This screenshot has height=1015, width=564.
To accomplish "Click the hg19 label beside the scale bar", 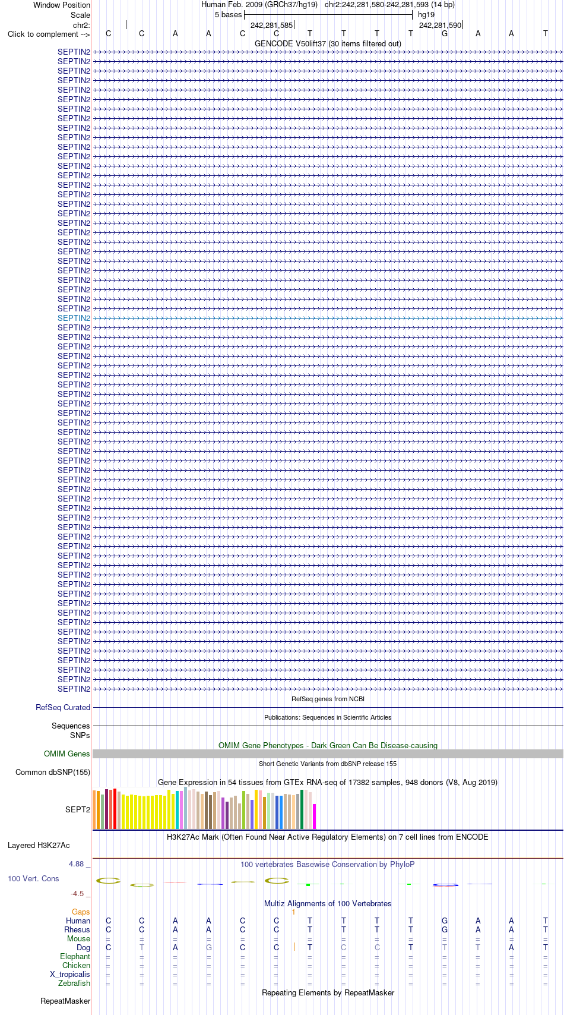I will (426, 14).
